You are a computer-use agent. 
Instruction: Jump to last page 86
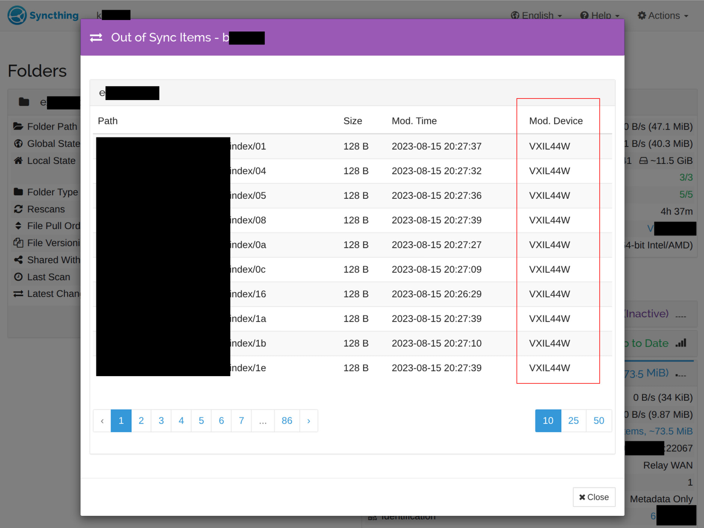(x=287, y=420)
